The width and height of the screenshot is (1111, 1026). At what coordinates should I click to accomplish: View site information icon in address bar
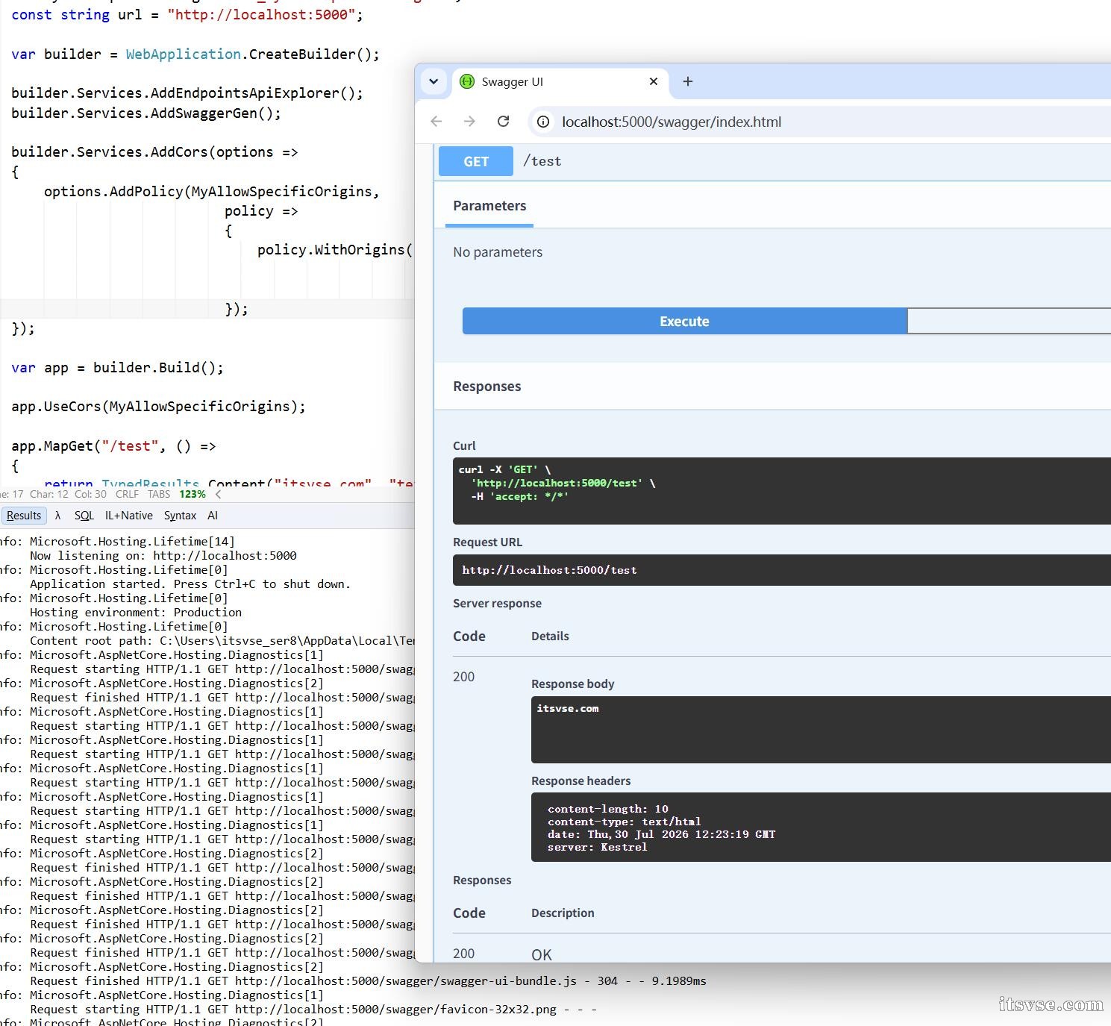pyautogui.click(x=544, y=122)
